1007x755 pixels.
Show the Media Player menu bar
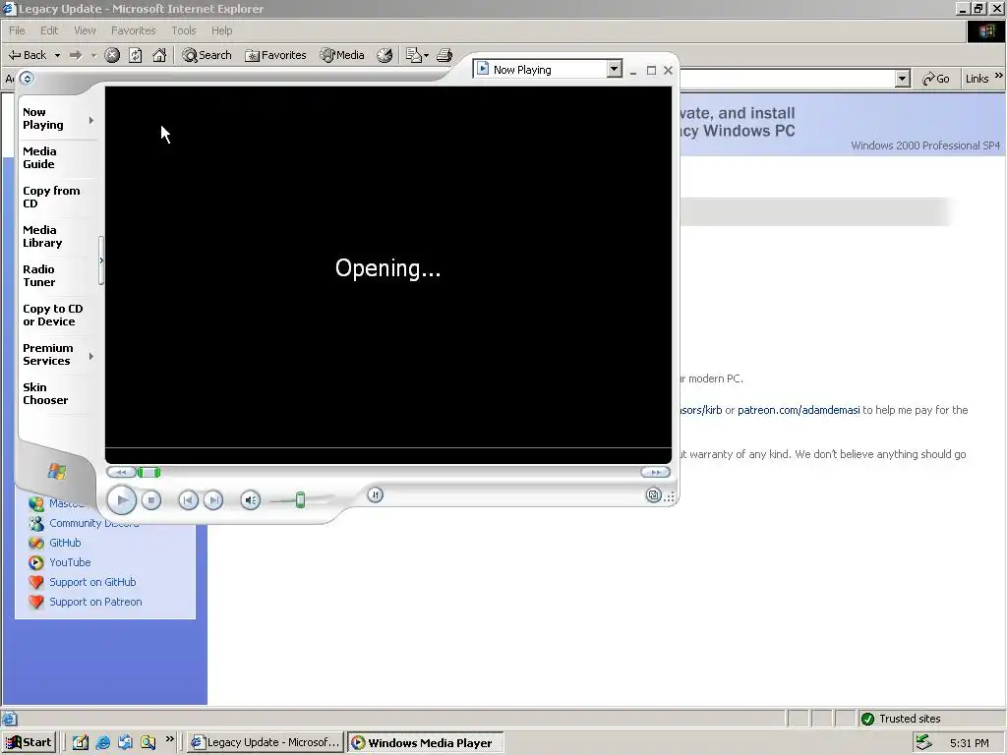[27, 79]
